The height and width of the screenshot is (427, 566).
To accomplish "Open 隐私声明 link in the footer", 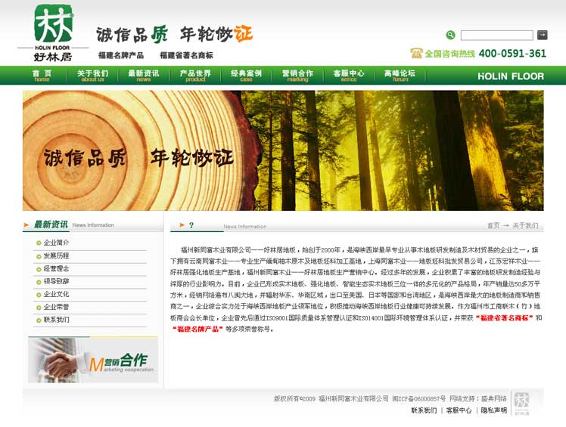I will pyautogui.click(x=493, y=410).
